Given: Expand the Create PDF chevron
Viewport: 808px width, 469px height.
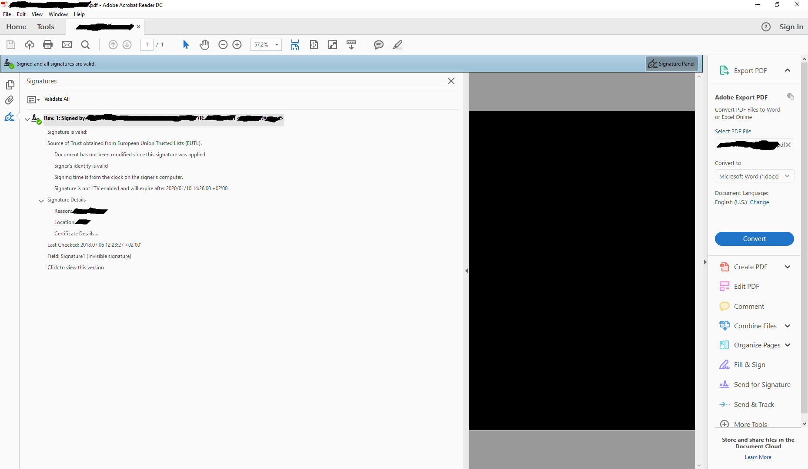Looking at the screenshot, I should click(x=788, y=267).
